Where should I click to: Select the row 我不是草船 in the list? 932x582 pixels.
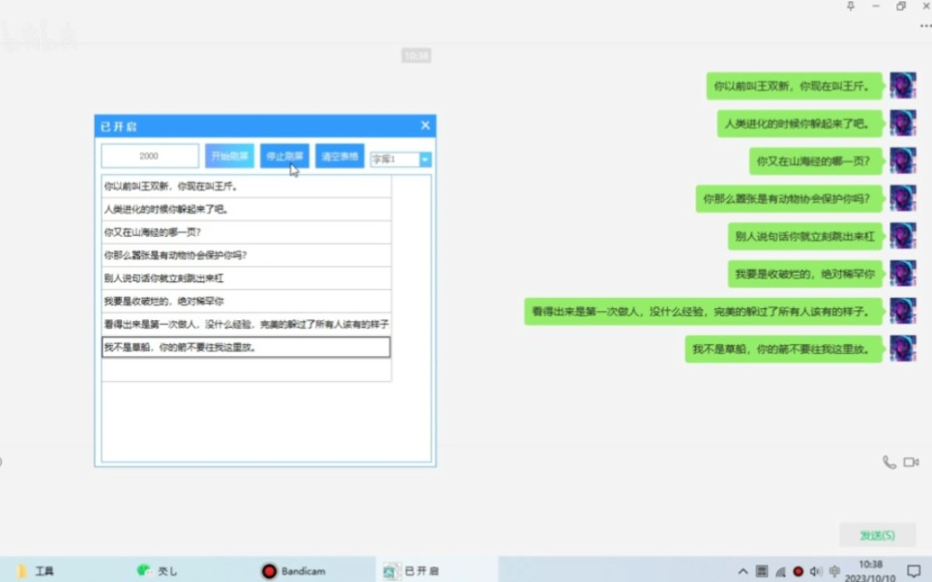pyautogui.click(x=244, y=348)
